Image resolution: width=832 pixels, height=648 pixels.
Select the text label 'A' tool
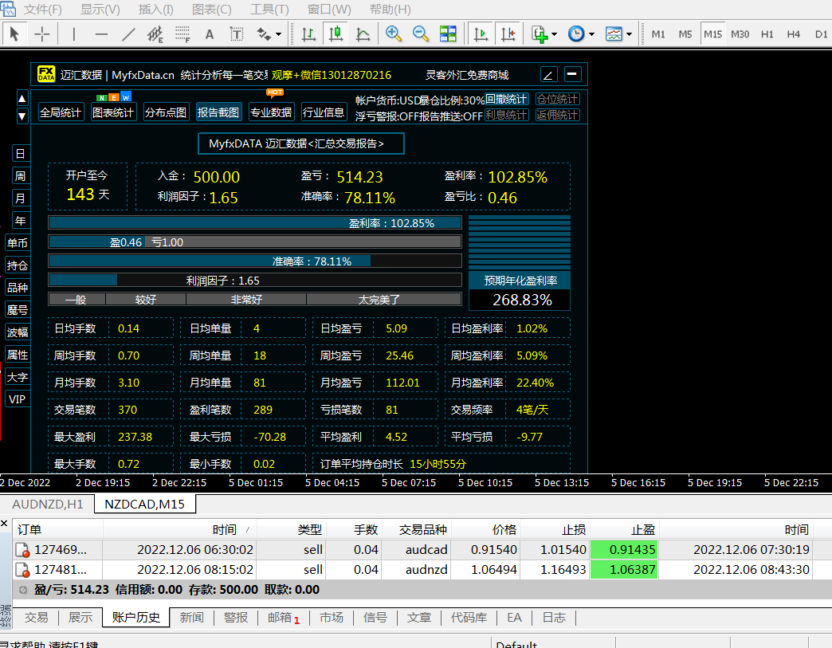[x=210, y=34]
